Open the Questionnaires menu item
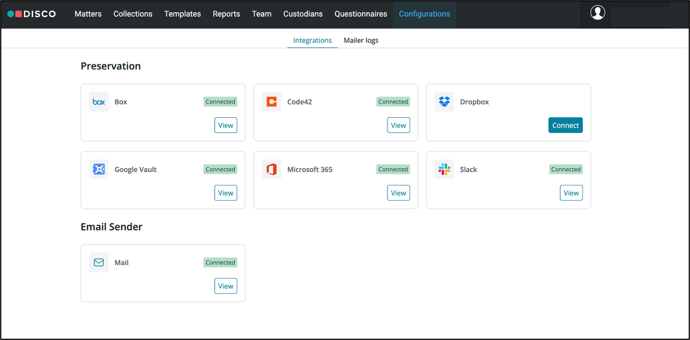 pos(361,14)
